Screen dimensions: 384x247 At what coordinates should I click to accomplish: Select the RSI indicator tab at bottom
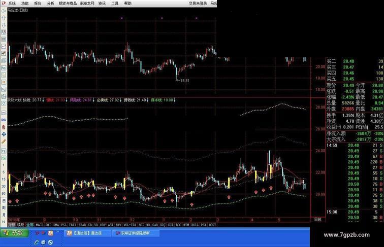[141, 225]
